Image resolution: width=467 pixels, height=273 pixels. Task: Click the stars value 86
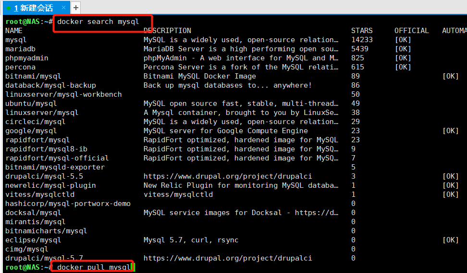click(x=356, y=85)
